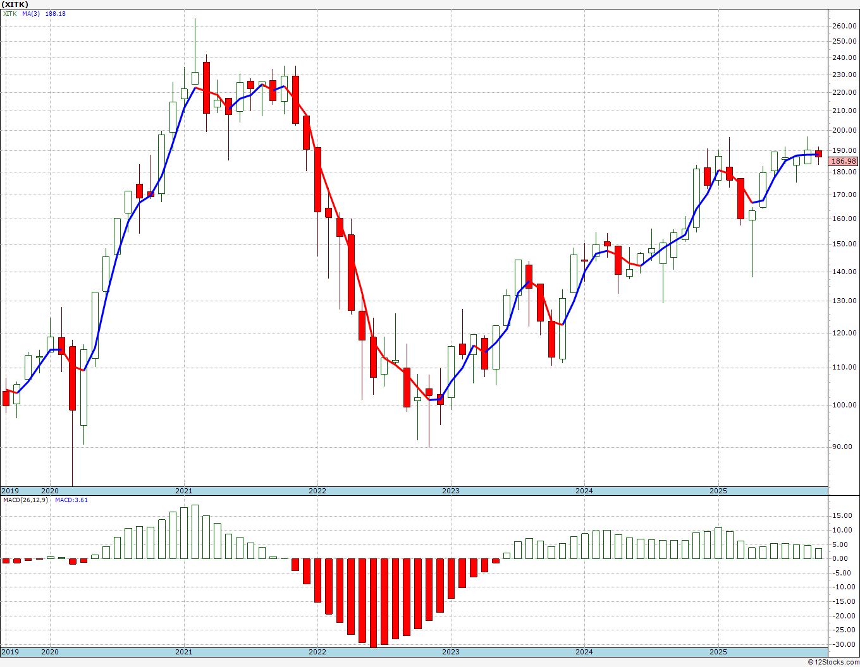Select the 188.18 moving average value
Image resolution: width=860 pixels, height=667 pixels.
click(x=55, y=13)
